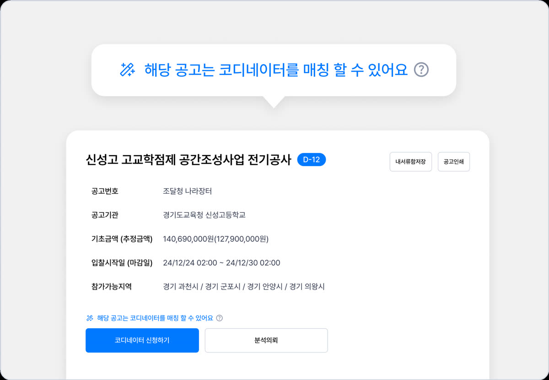
Task: Click the value 경기도교육청 신성고등학교
Action: coord(204,215)
